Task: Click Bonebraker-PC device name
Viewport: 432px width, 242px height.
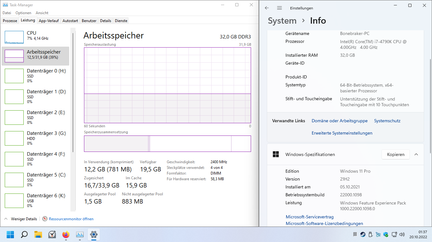Action: point(355,33)
